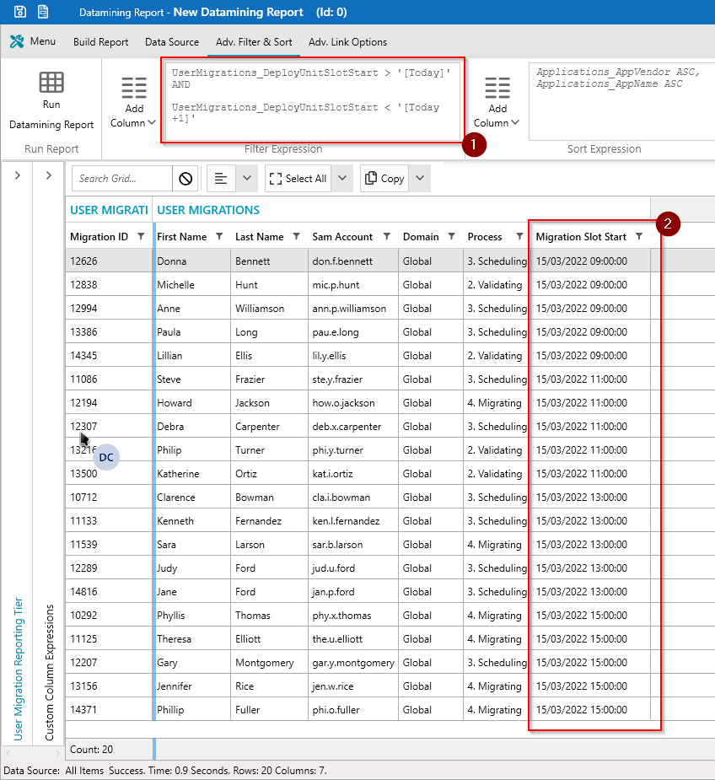Click in the Search Grid field
Image resolution: width=715 pixels, height=780 pixels.
pyautogui.click(x=122, y=179)
